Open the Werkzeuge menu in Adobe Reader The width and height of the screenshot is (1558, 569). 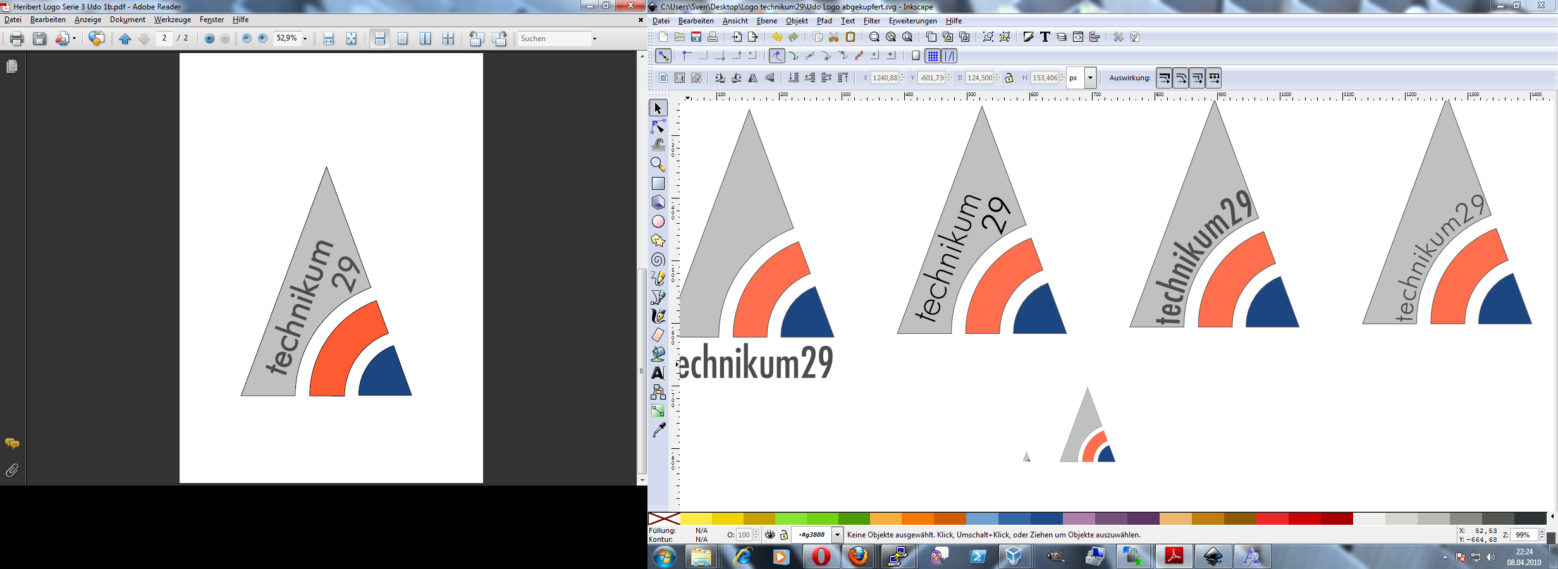click(x=172, y=20)
